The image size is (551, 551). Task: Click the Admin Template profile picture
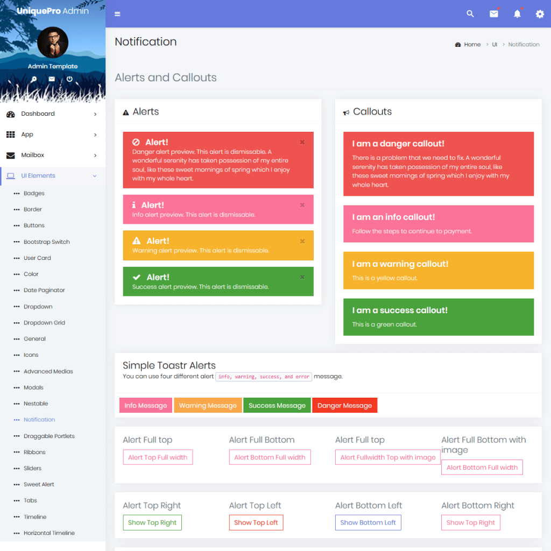52,43
